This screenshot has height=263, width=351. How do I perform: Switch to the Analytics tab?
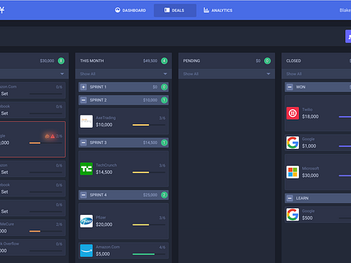coord(218,10)
